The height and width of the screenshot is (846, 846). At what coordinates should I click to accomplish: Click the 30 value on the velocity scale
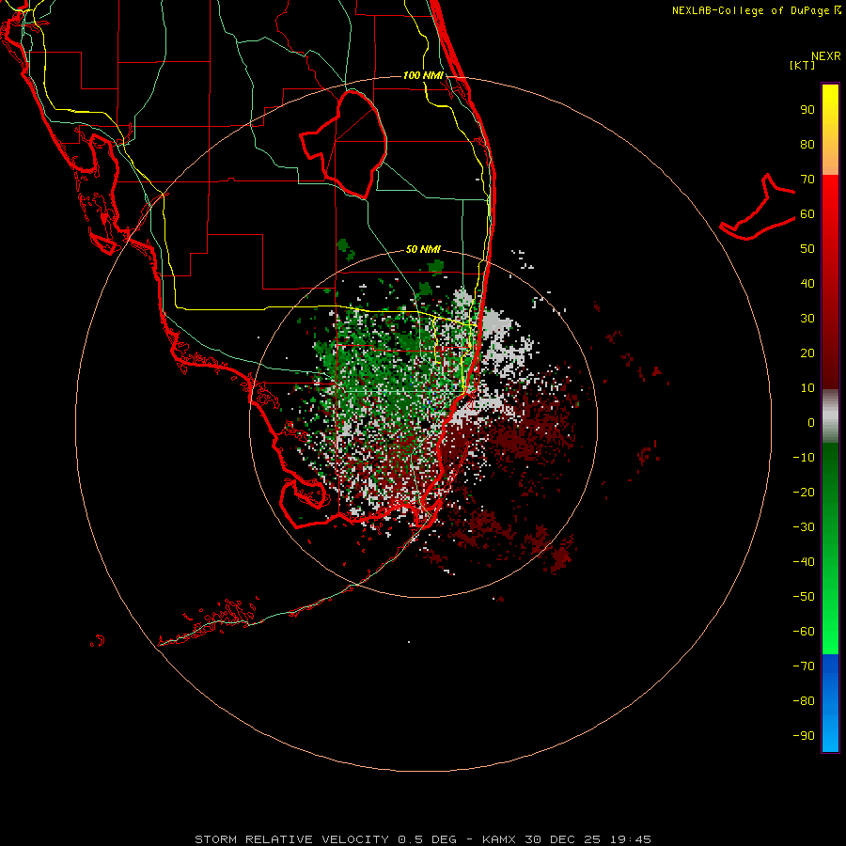[x=807, y=319]
